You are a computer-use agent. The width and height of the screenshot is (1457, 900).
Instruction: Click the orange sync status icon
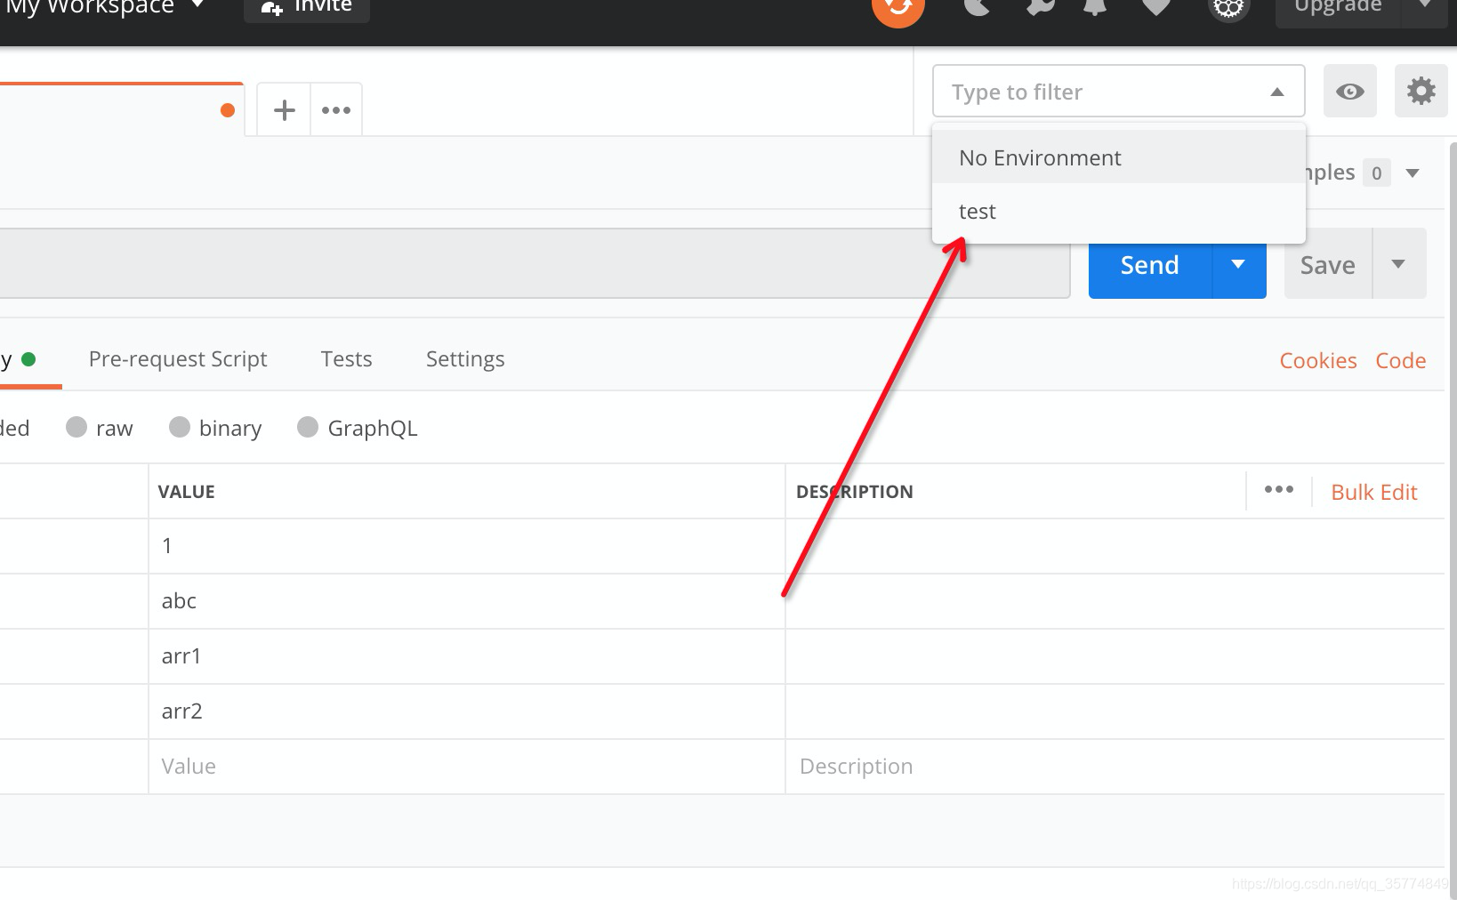(898, 9)
